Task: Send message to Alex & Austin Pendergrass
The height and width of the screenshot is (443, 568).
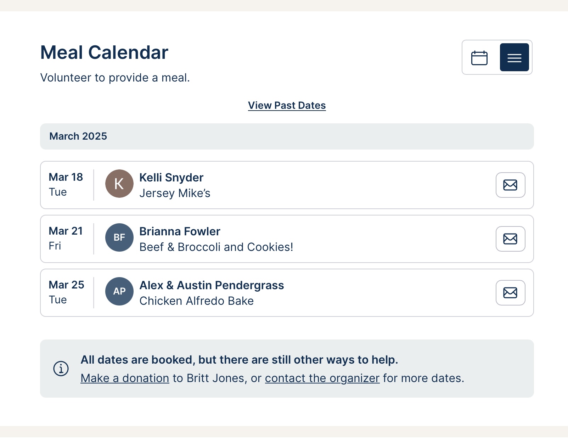Action: pos(510,293)
